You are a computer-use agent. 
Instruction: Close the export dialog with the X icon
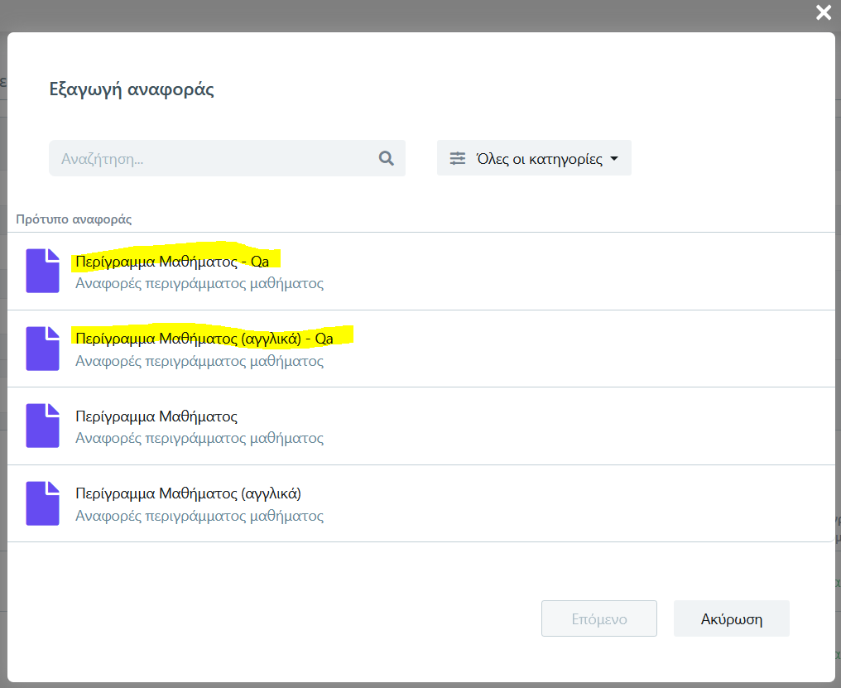(x=823, y=12)
